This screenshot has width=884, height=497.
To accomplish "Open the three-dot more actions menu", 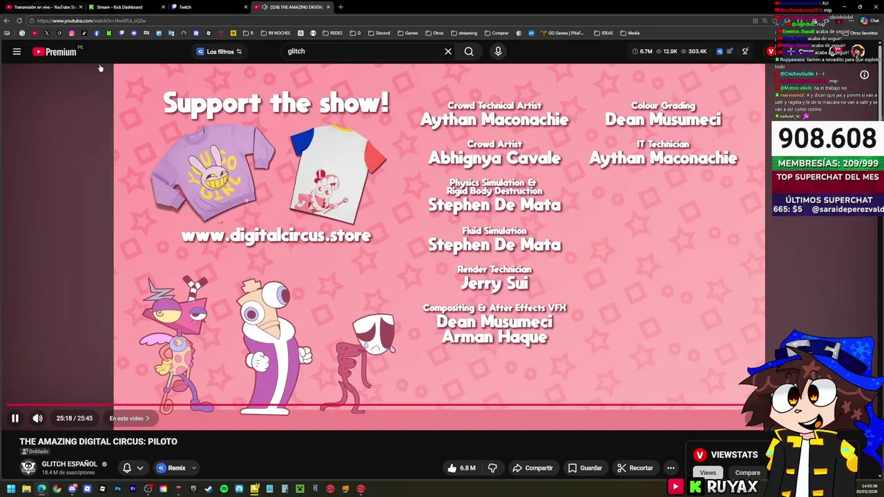I will [671, 468].
